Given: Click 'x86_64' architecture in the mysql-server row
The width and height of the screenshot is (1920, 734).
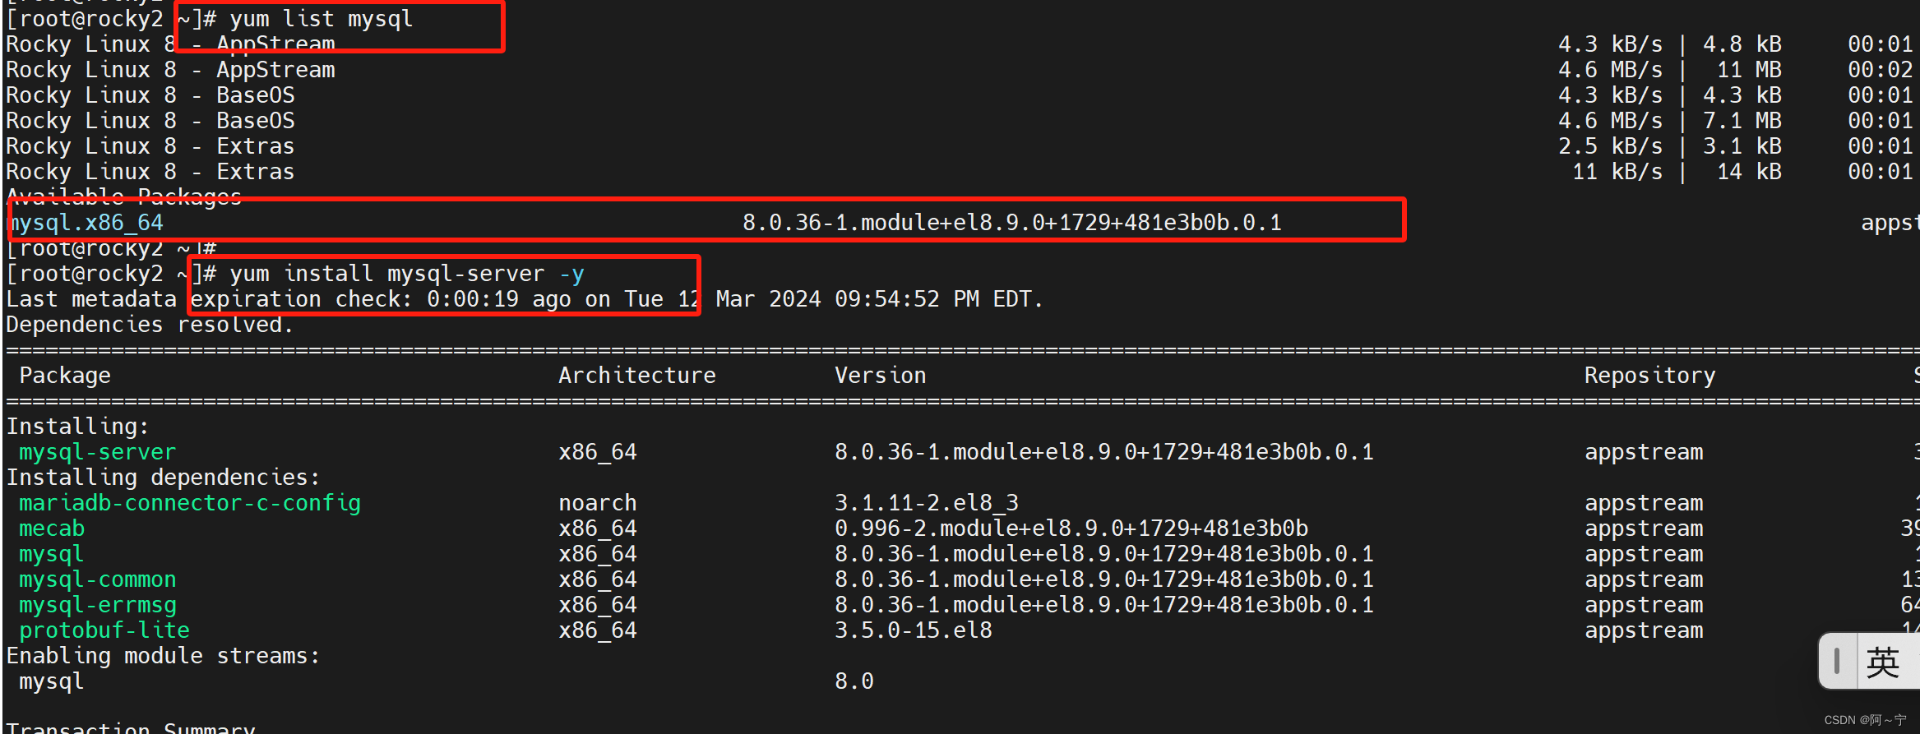Looking at the screenshot, I should 598,452.
